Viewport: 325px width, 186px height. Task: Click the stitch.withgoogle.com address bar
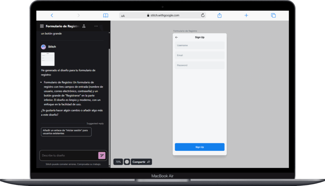pyautogui.click(x=163, y=15)
